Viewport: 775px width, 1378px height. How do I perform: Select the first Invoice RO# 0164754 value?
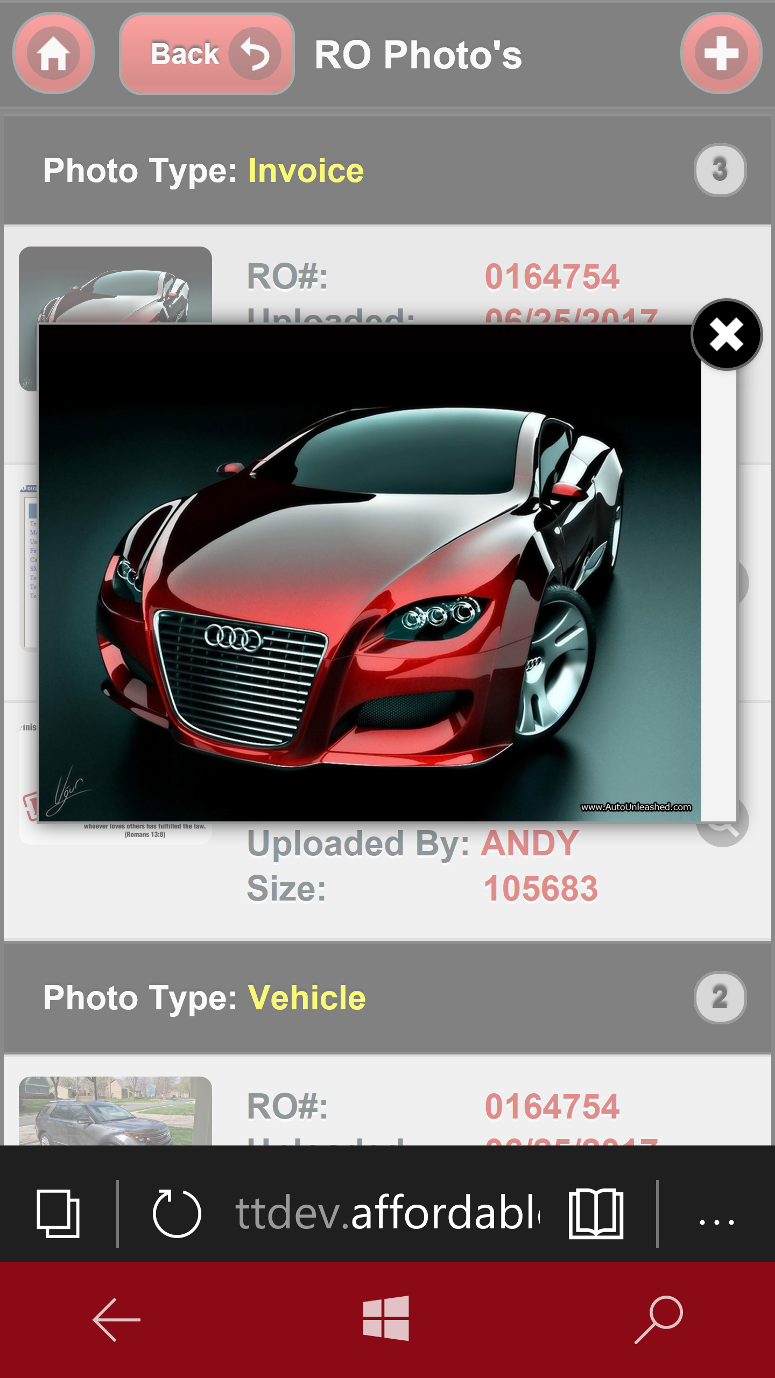552,277
